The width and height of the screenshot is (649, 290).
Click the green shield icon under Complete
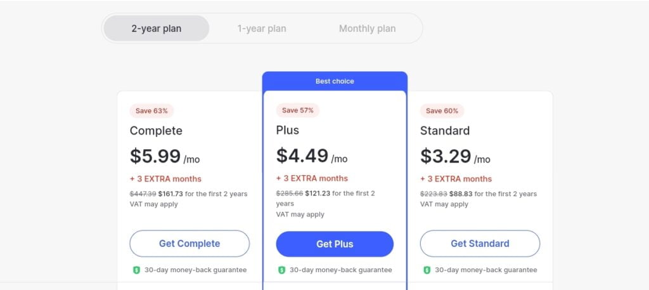137,270
